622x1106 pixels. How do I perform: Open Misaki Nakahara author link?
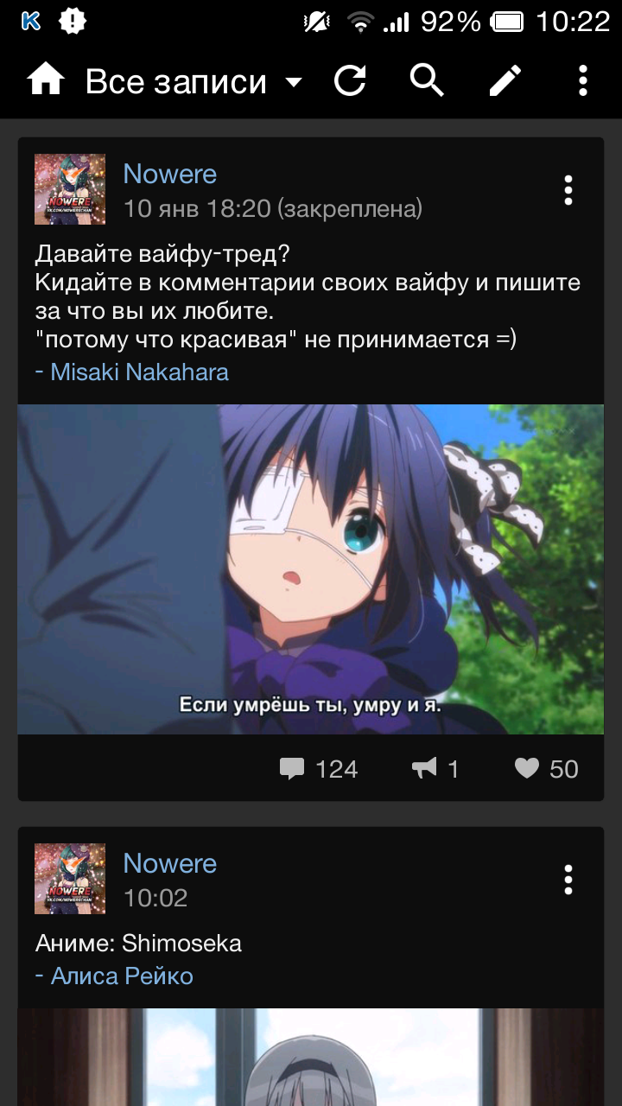pyautogui.click(x=139, y=372)
